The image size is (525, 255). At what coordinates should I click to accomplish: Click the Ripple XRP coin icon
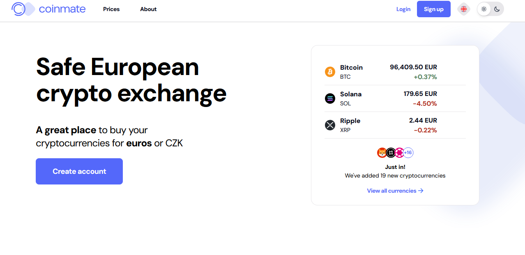(x=330, y=125)
